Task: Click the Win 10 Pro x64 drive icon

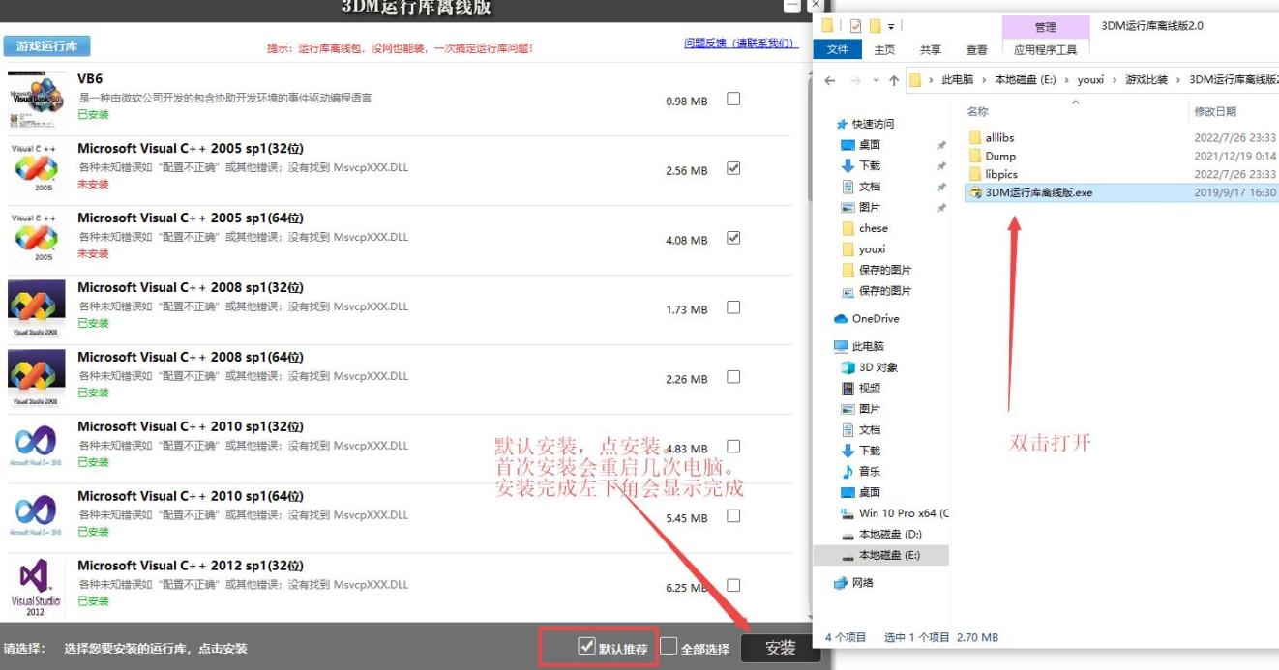Action: pyautogui.click(x=848, y=513)
